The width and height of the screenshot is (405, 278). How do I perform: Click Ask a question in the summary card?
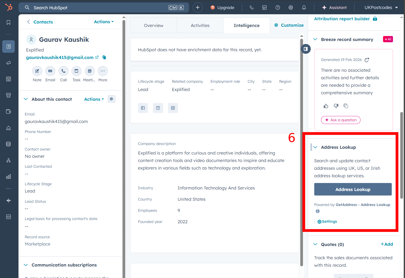pyautogui.click(x=340, y=120)
